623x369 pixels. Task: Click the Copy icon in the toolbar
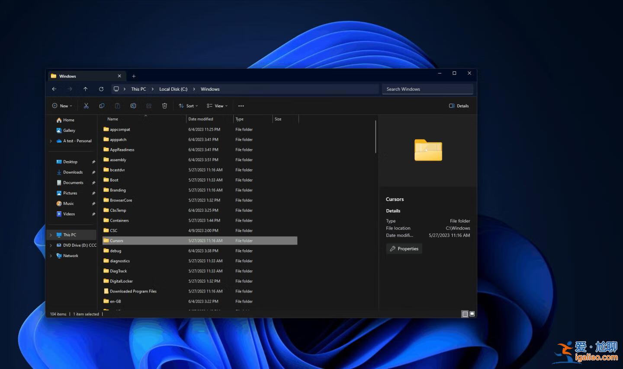[x=102, y=105]
